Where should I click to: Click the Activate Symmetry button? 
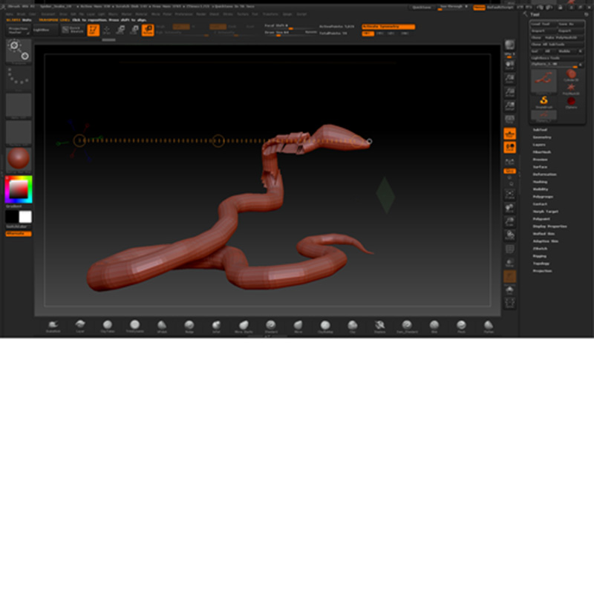(x=388, y=27)
